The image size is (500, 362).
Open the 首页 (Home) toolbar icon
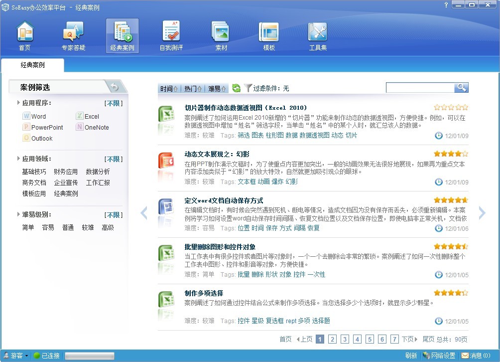pyautogui.click(x=25, y=35)
